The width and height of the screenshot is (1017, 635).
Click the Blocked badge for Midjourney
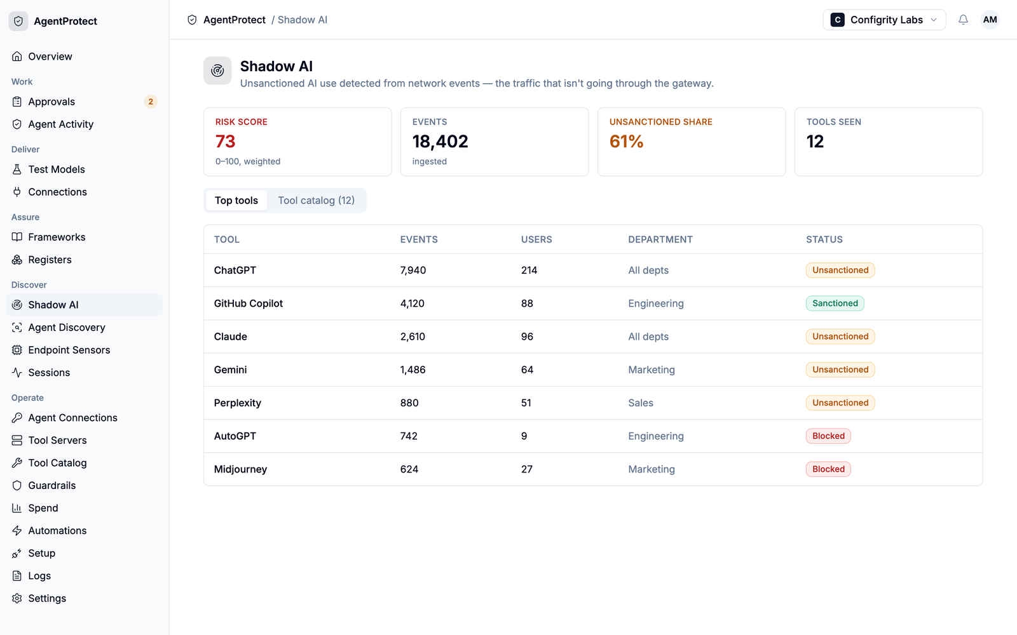[x=828, y=469]
